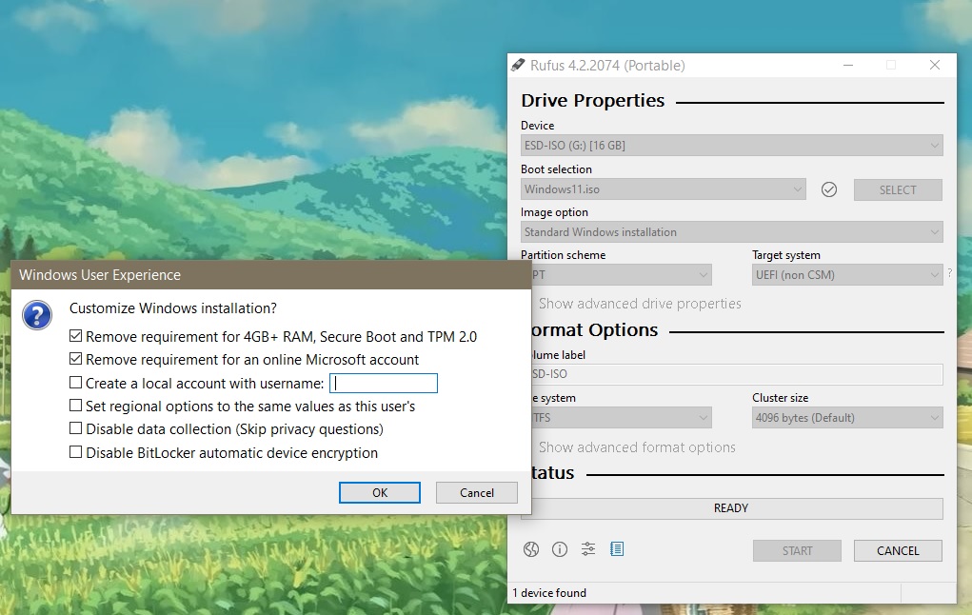Open the Boot selection Windows11.iso dropdown
This screenshot has height=615, width=972.
[664, 189]
